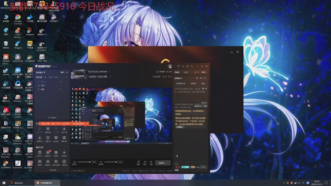Open the hamburger menu icon

coord(192,66)
